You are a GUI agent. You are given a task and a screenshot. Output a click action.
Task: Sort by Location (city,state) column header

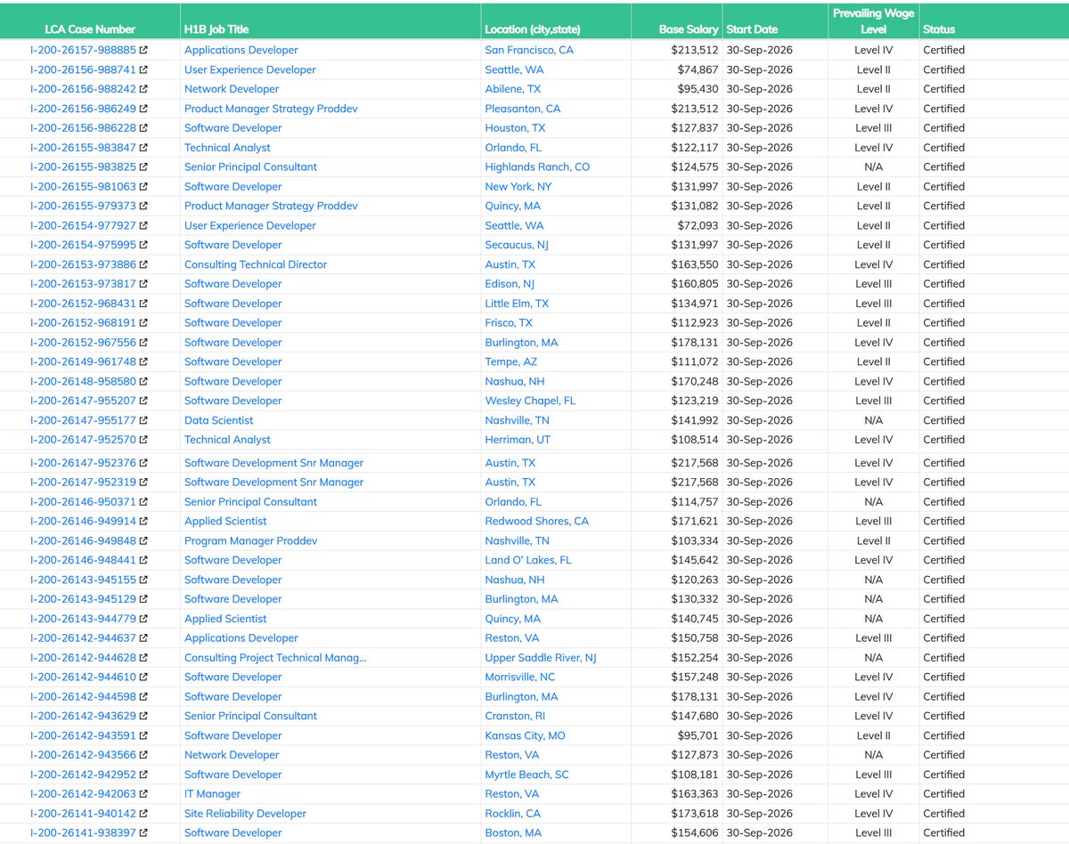click(x=533, y=29)
